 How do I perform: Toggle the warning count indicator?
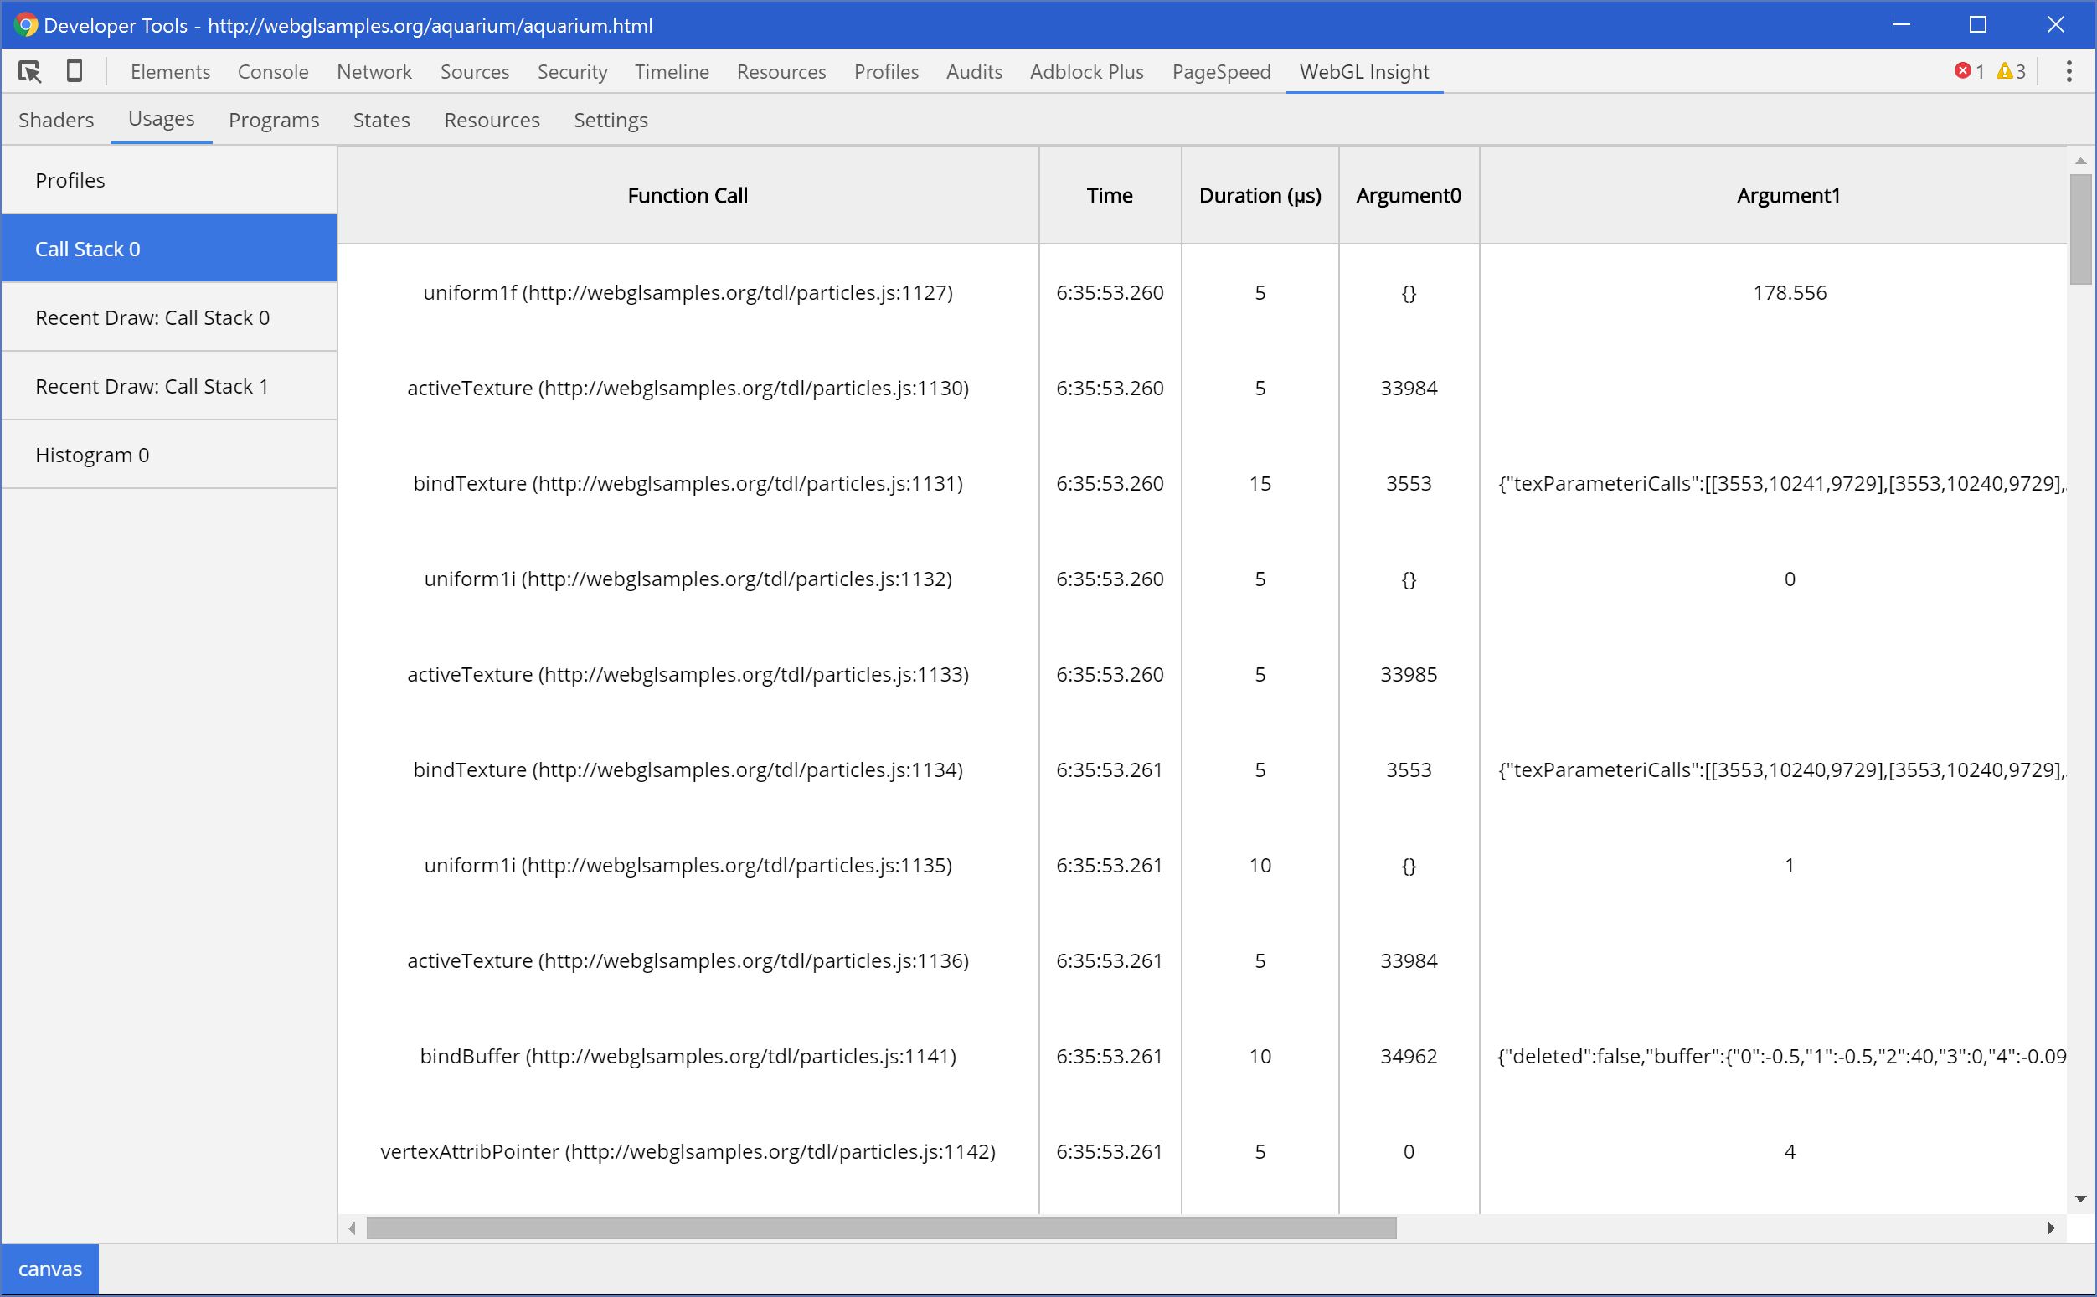2012,70
